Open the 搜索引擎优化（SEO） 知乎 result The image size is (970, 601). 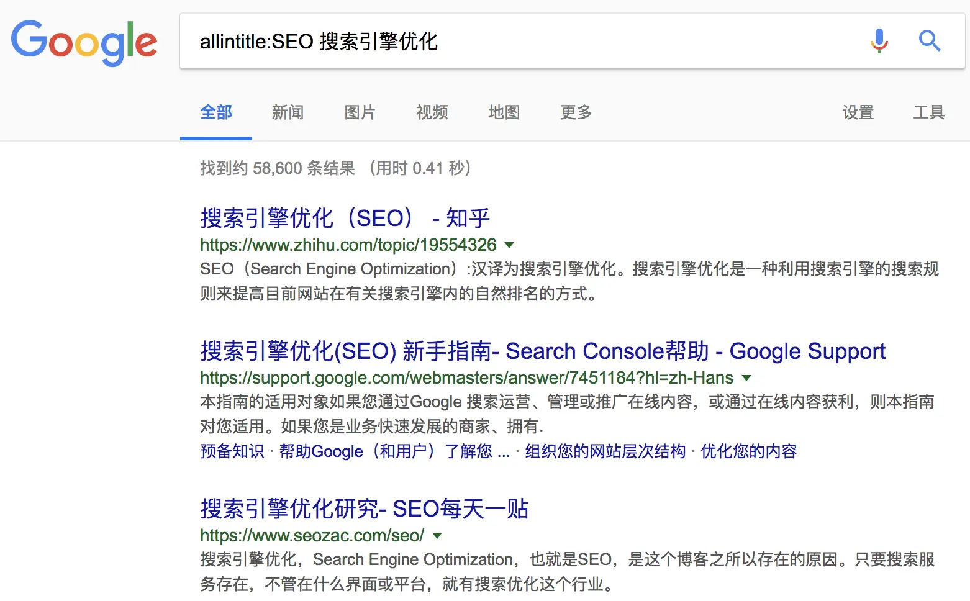click(x=344, y=218)
